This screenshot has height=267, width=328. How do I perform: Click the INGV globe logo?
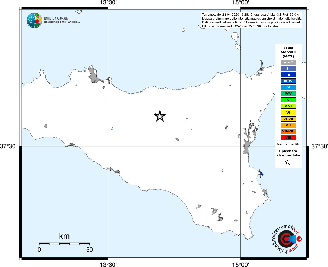pyautogui.click(x=34, y=20)
